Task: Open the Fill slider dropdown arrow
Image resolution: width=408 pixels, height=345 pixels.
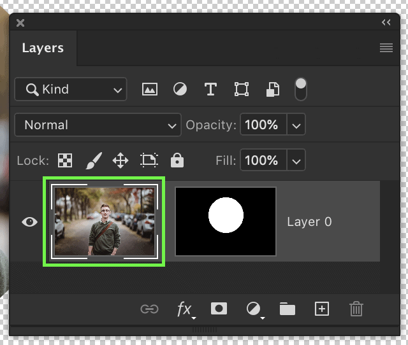Action: click(296, 160)
